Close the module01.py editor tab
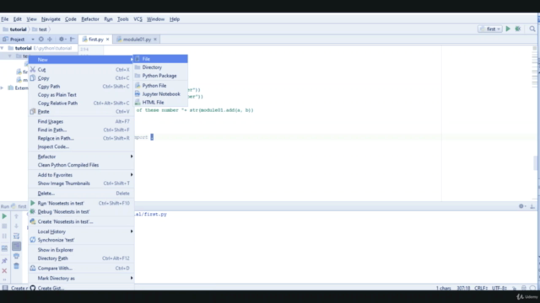This screenshot has width=540, height=303. click(155, 40)
